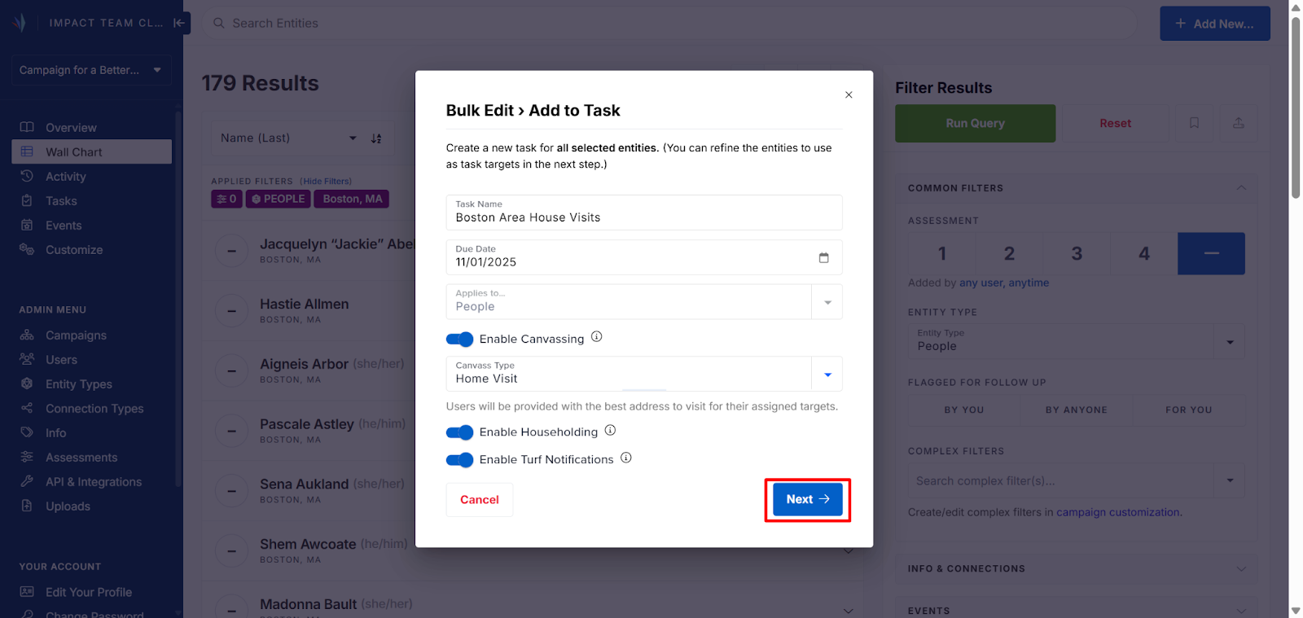Click the search magnifier icon
The width and height of the screenshot is (1303, 618).
coord(219,24)
